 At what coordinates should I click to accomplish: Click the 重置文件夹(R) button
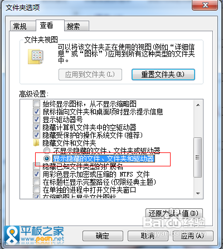click(x=163, y=74)
